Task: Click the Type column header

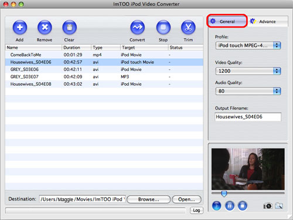Action: point(105,48)
